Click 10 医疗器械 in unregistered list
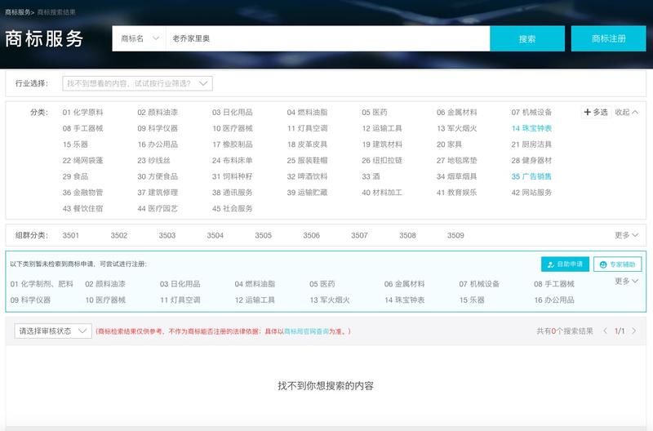Image resolution: width=653 pixels, height=431 pixels. pos(105,300)
